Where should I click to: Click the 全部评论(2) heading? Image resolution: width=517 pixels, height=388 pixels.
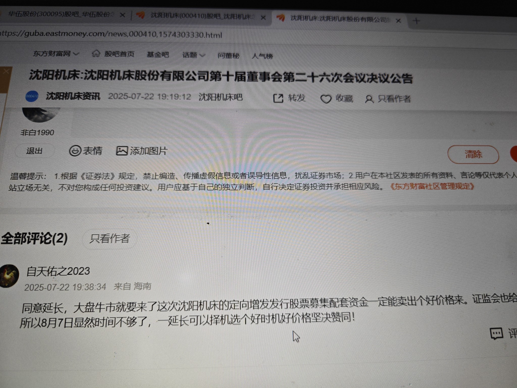point(34,238)
